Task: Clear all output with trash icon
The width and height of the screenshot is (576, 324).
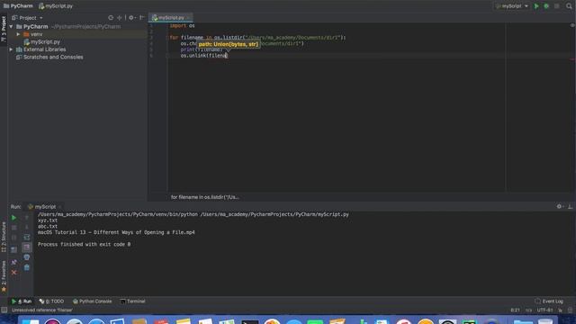Action: pos(27,267)
